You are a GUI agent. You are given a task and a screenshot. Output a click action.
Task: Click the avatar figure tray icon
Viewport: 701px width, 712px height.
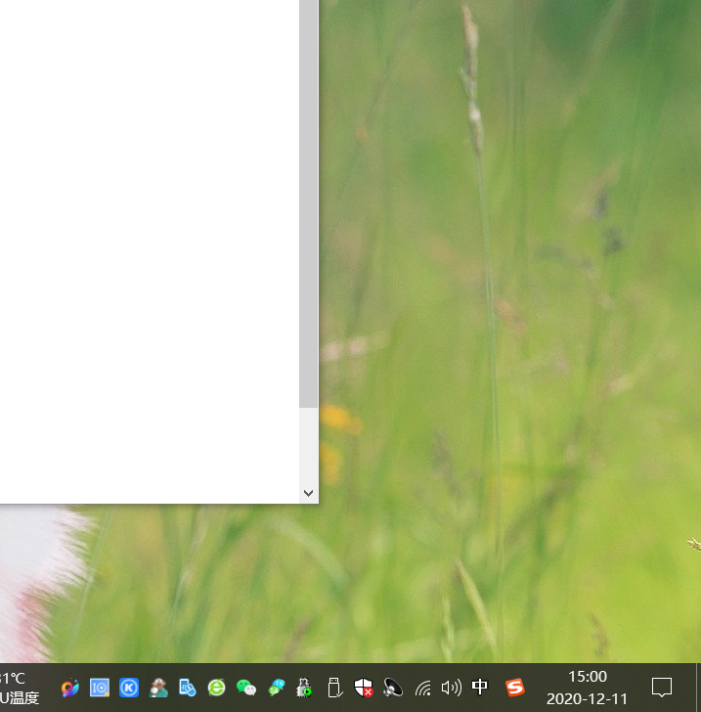coord(158,688)
